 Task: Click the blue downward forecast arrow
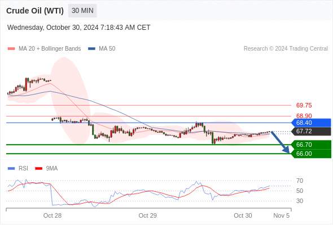click(x=280, y=142)
